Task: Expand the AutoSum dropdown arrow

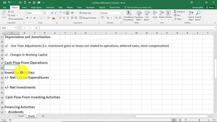Action: click(x=187, y=12)
